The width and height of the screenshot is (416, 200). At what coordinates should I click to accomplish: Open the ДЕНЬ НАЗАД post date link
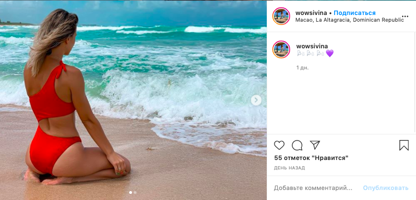point(290,168)
